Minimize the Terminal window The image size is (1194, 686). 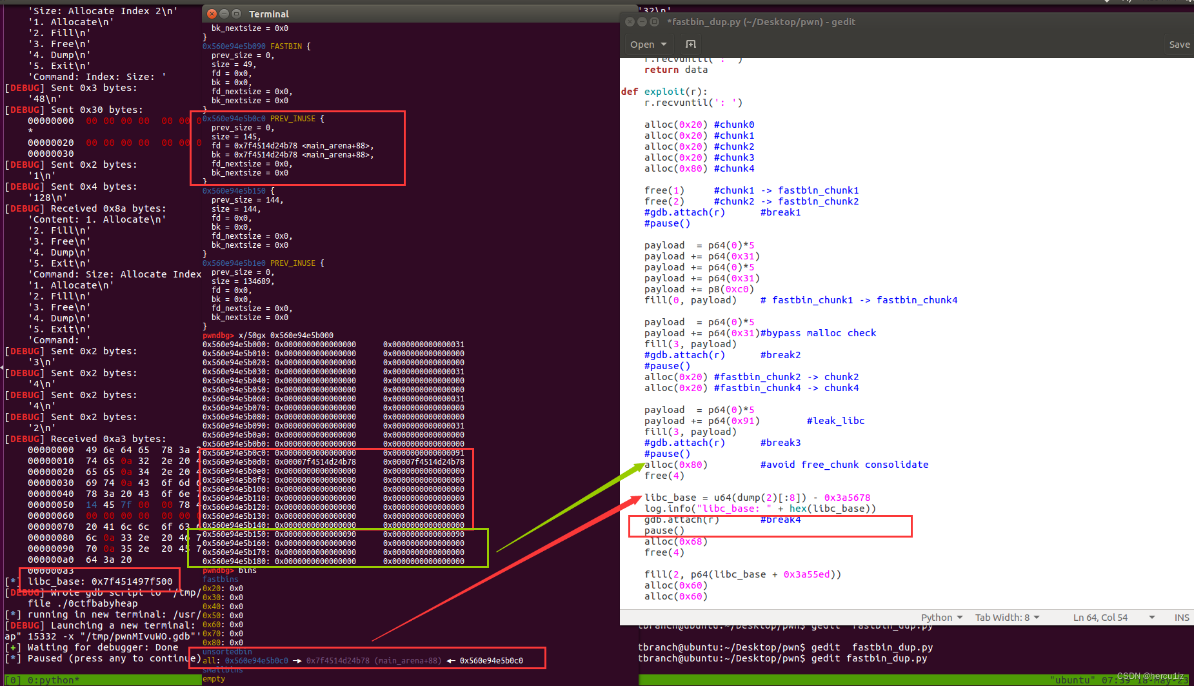tap(224, 14)
